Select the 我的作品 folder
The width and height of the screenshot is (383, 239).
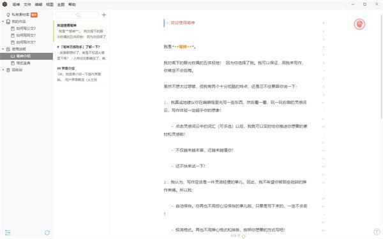(x=19, y=22)
